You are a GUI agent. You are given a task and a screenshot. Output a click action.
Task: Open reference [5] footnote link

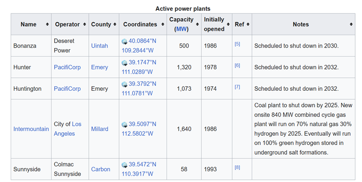[237, 44]
